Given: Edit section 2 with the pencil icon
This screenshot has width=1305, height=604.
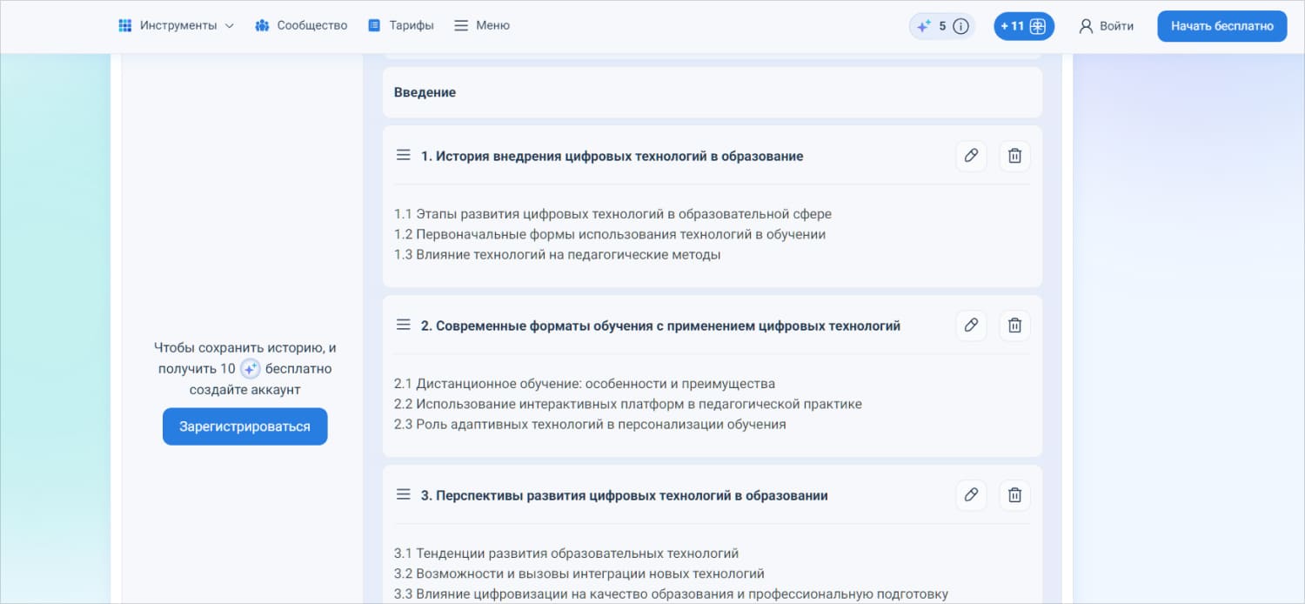Looking at the screenshot, I should click(971, 325).
